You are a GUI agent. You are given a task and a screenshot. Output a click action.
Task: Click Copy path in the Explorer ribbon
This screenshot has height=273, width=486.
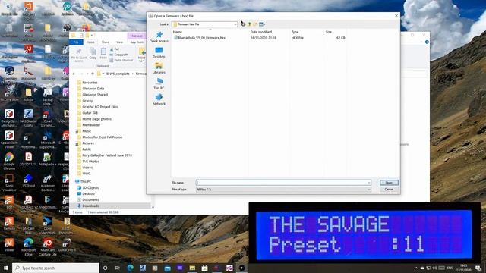click(x=118, y=55)
